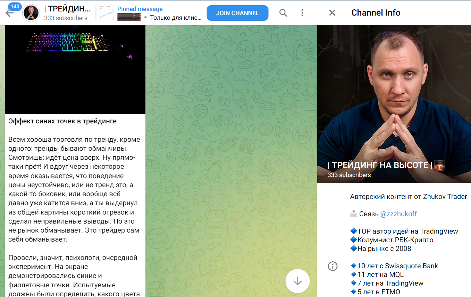471x297 pixels.
Task: Search within the channel using magnifier icon
Action: click(x=283, y=13)
